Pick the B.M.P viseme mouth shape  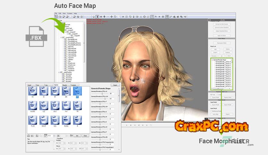click(43, 120)
